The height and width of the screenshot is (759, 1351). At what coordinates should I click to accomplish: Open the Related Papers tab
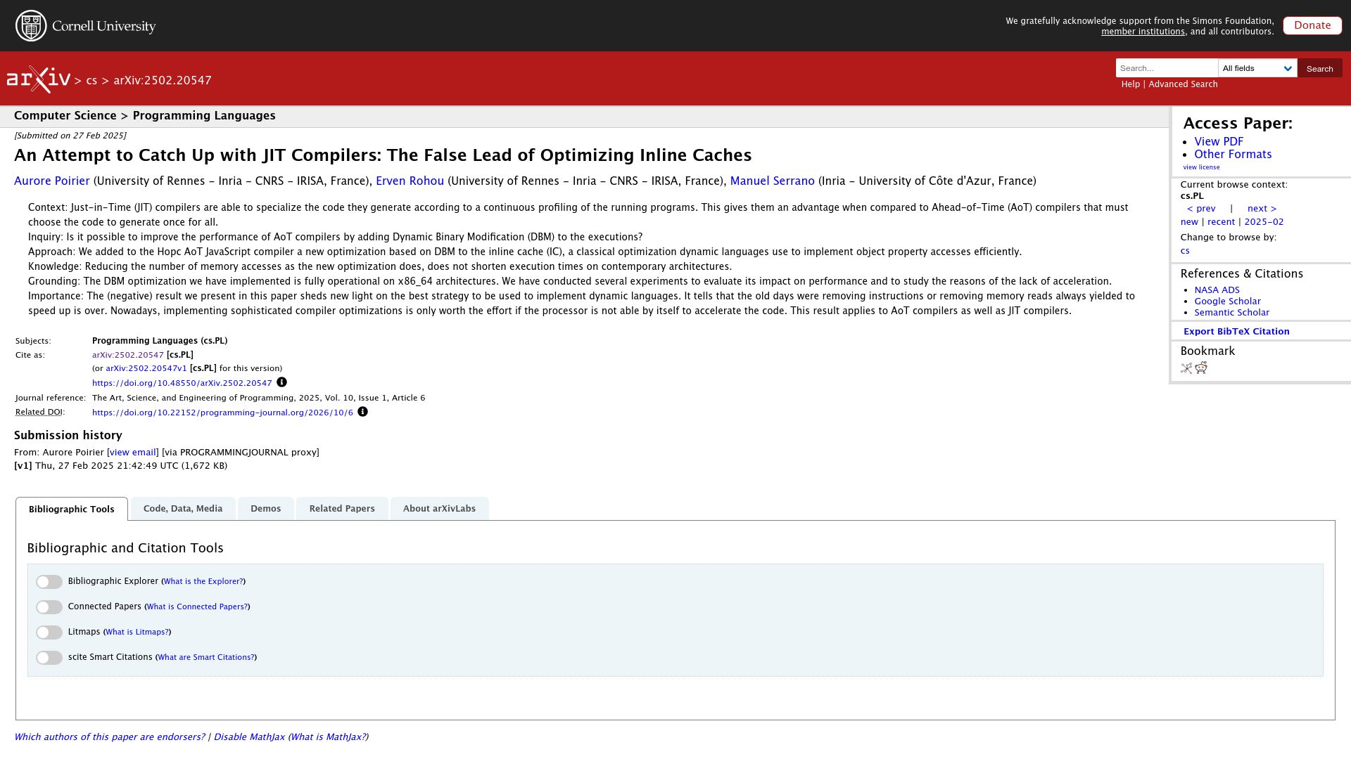[x=342, y=508]
